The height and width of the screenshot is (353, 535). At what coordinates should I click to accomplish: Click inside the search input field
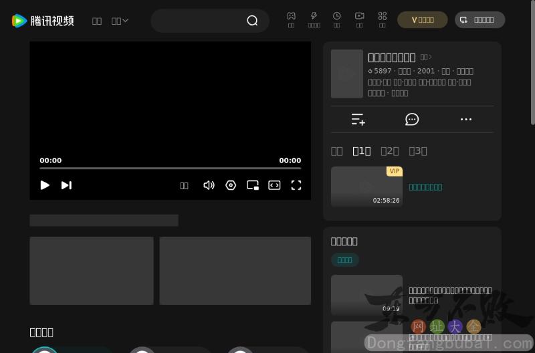coord(197,21)
